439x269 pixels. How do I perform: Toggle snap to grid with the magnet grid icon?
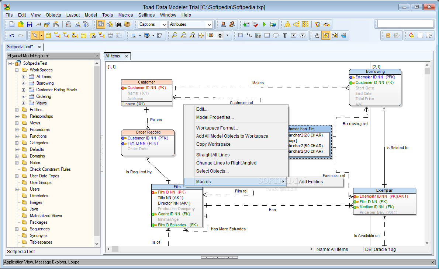pyautogui.click(x=411, y=35)
